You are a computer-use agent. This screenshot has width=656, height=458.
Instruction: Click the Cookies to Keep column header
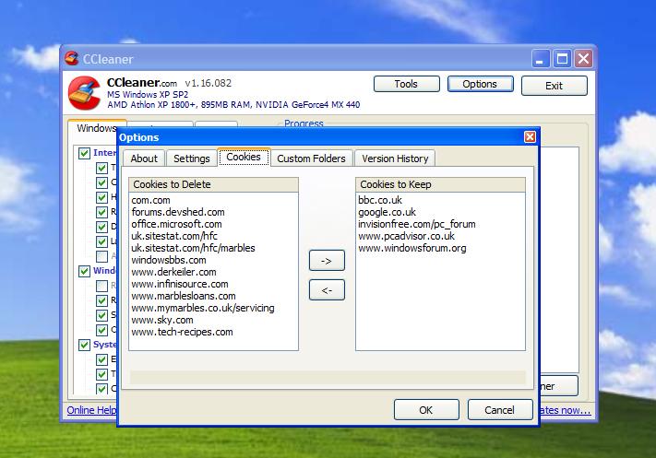[440, 184]
